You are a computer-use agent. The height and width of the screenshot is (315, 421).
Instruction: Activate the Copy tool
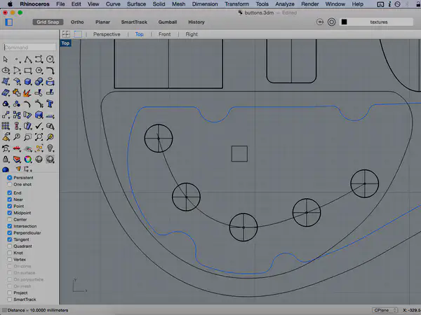(x=17, y=115)
